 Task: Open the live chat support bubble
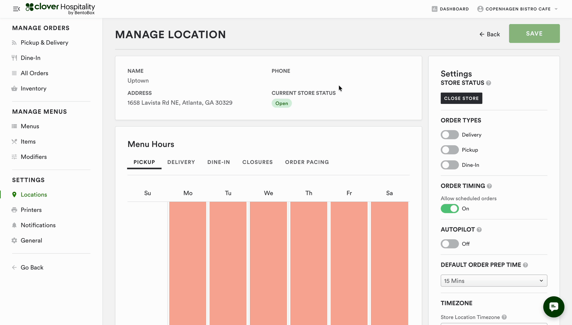point(554,307)
